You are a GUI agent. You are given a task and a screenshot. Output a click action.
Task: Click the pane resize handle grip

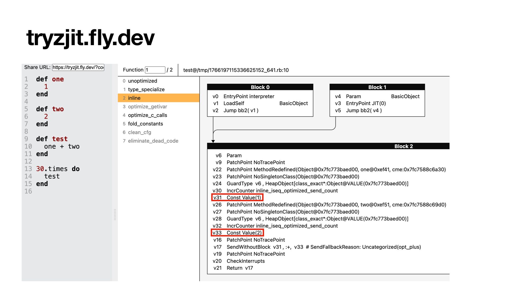[115, 215]
